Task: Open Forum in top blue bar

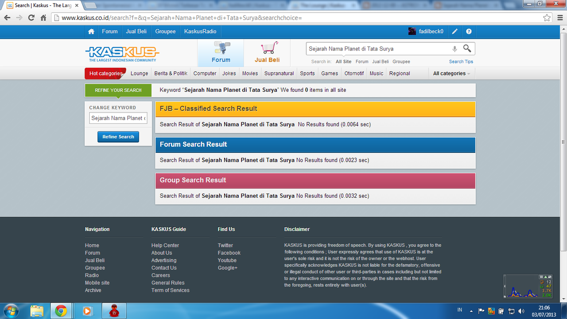Action: [110, 31]
